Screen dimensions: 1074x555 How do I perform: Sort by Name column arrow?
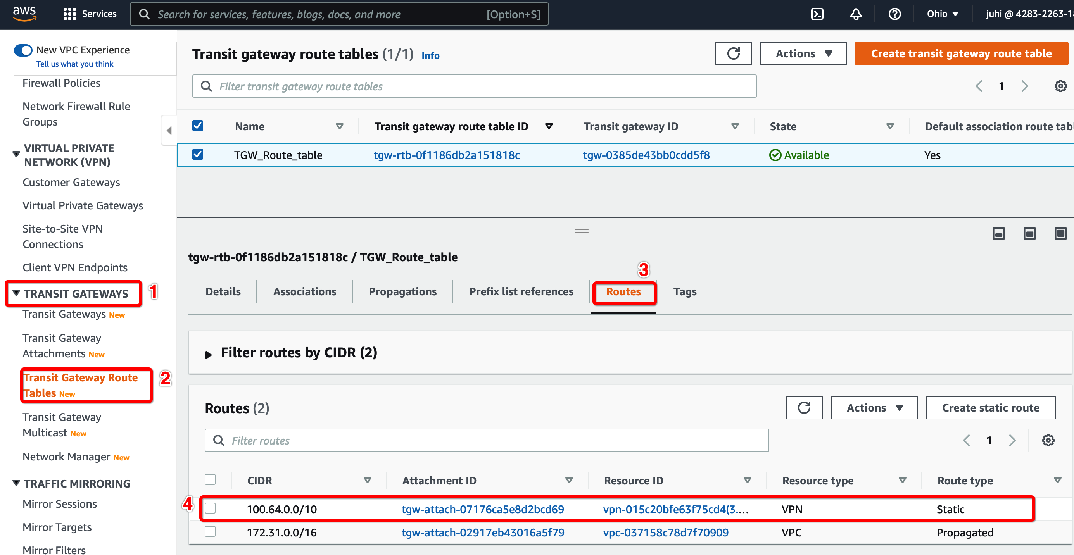click(x=339, y=126)
